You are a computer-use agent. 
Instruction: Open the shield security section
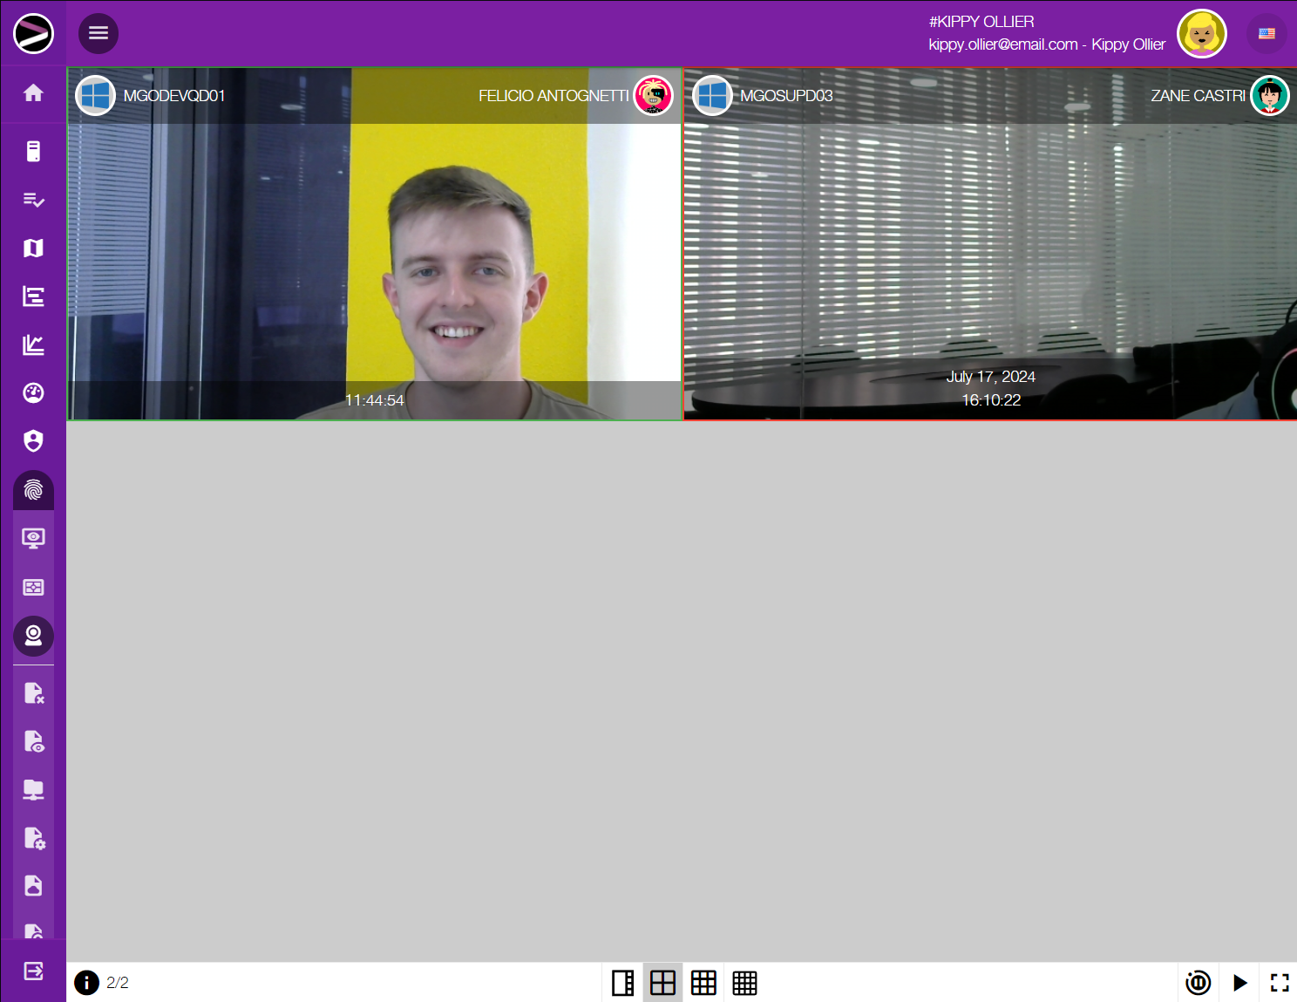point(33,441)
